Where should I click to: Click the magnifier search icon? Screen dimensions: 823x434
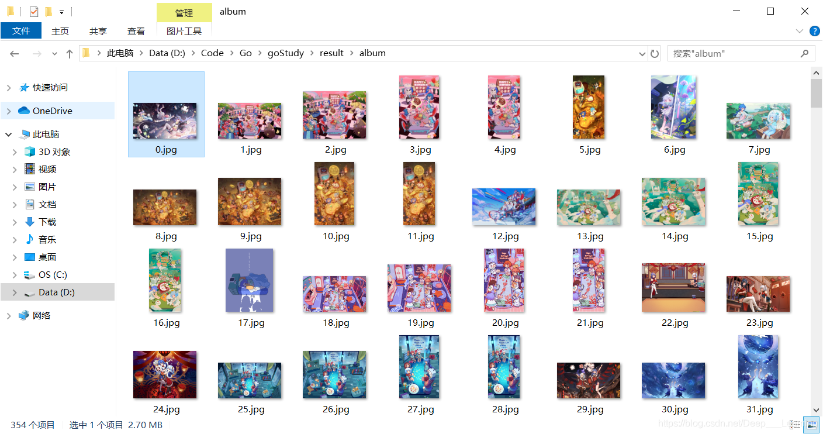[805, 53]
